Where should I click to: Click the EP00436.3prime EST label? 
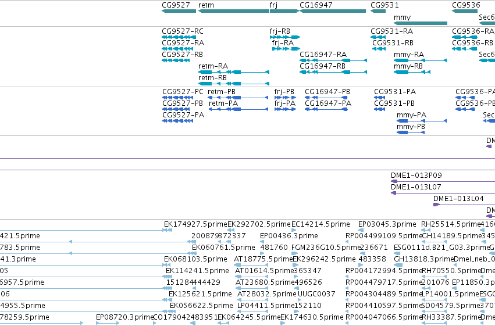pos(289,236)
